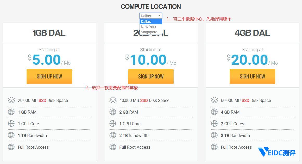Click the $20.00 price text

(249, 60)
